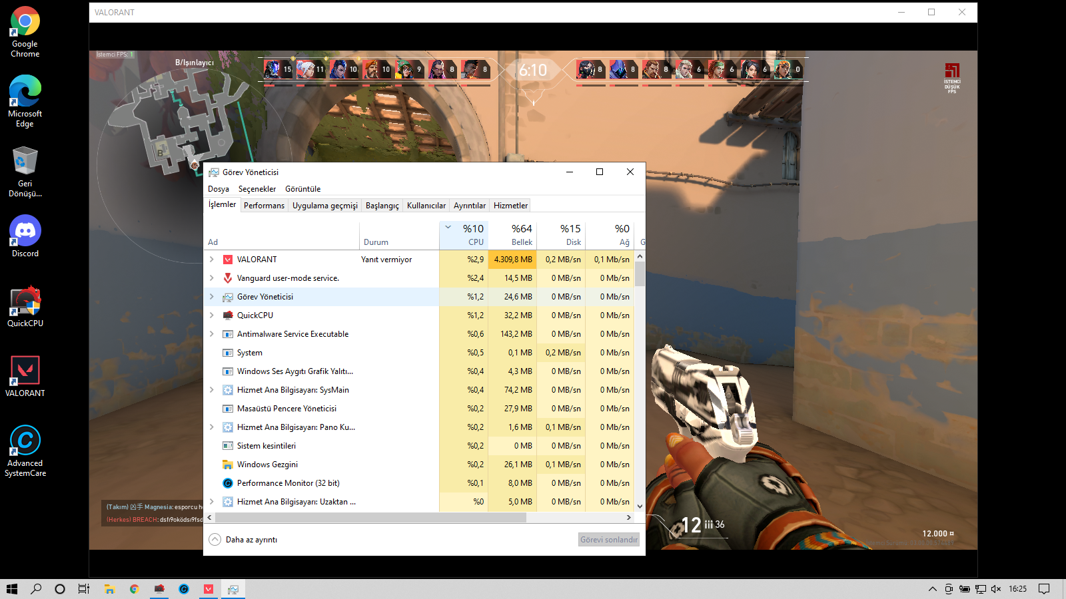Screen dimensions: 1066x599
Task: Select the Windows Gezgini process row
Action: pyautogui.click(x=419, y=465)
